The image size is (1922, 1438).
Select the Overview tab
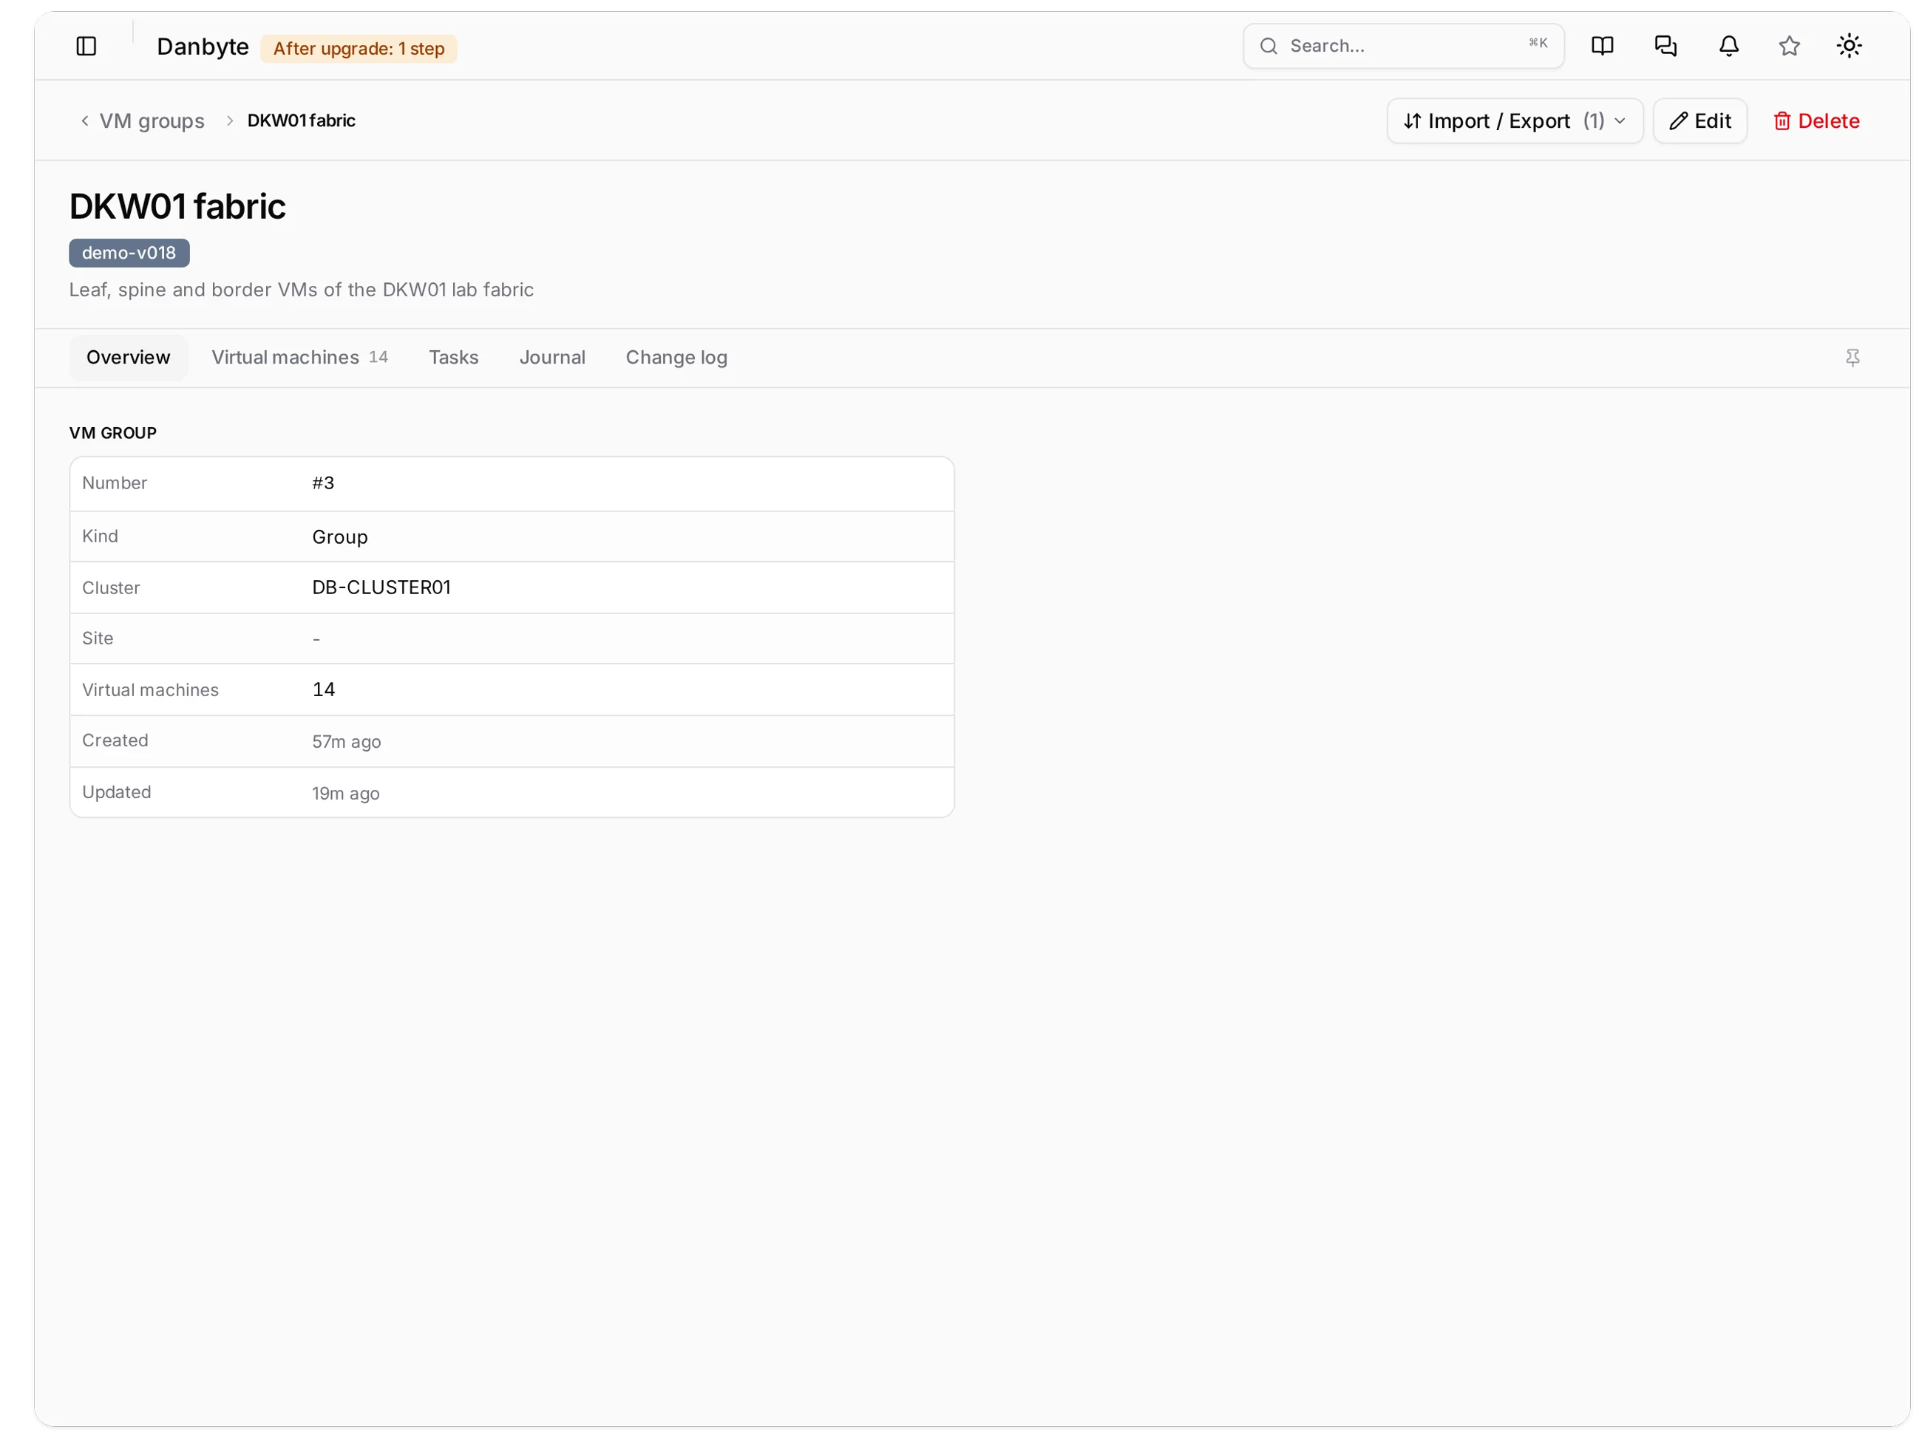tap(129, 358)
